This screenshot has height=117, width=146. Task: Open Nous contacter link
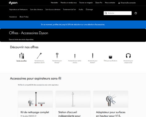coord(110,3)
